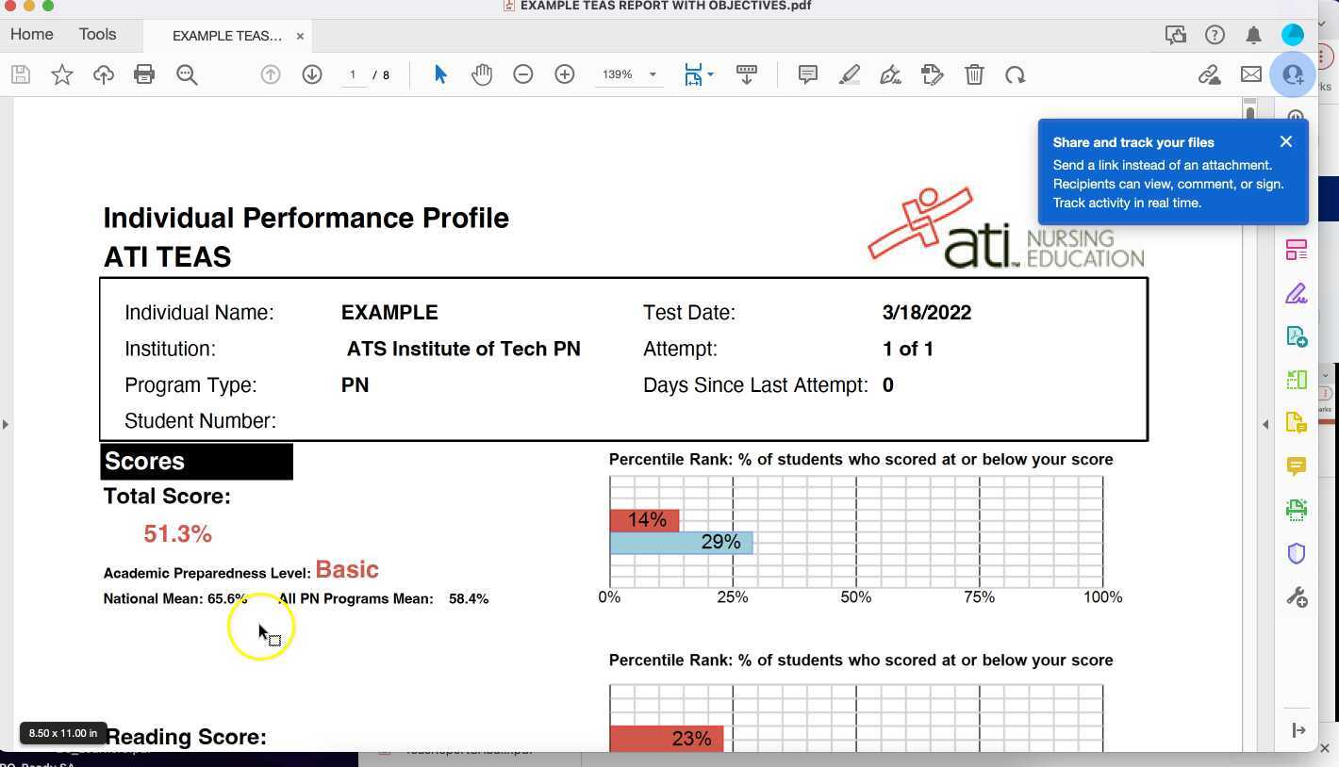Delete pages with the trash icon
This screenshot has width=1339, height=767.
pos(974,74)
